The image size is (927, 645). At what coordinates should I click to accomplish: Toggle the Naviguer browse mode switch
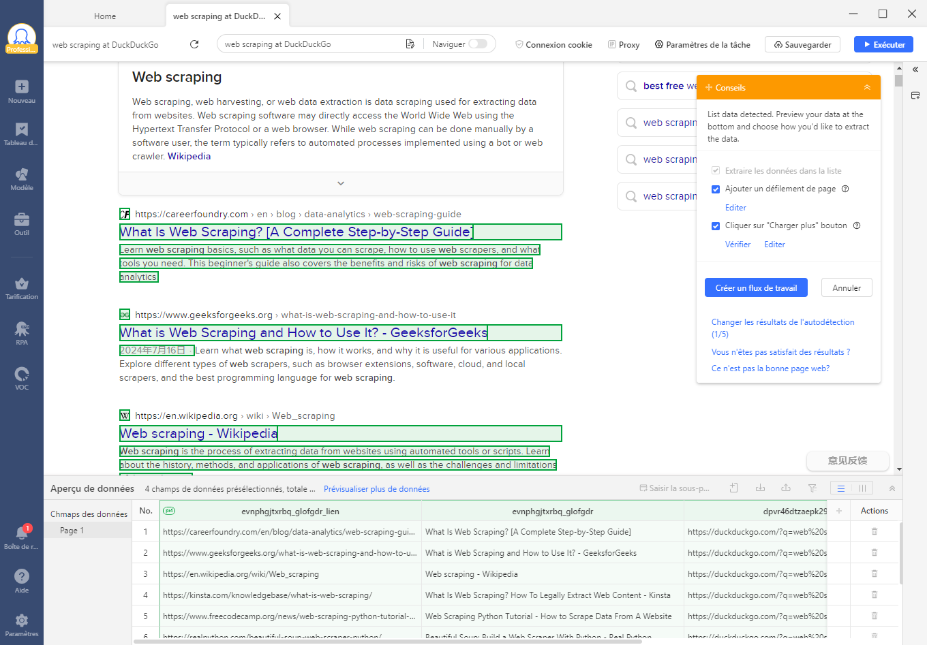pyautogui.click(x=478, y=44)
